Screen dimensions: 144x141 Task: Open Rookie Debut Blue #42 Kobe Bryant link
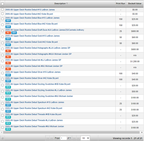31,24
